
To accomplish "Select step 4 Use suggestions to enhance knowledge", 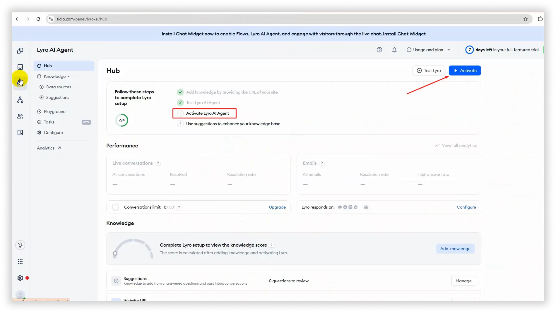I will tap(229, 124).
